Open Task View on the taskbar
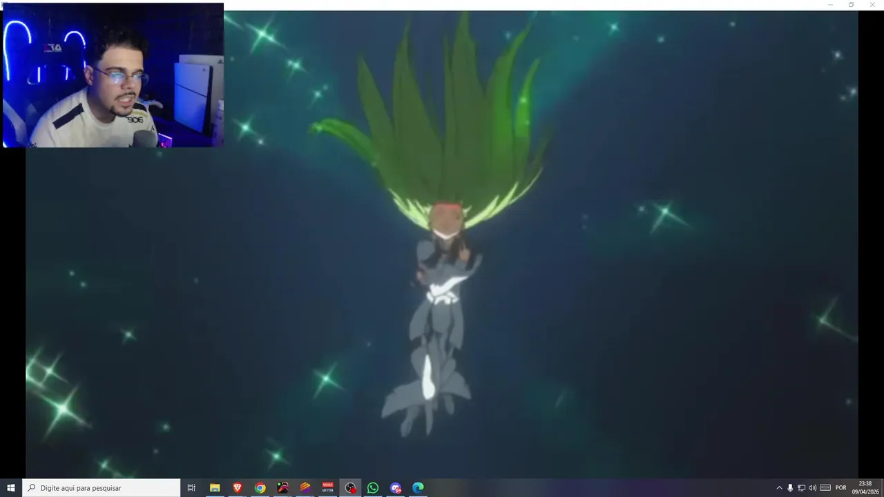The image size is (884, 497). [x=191, y=488]
